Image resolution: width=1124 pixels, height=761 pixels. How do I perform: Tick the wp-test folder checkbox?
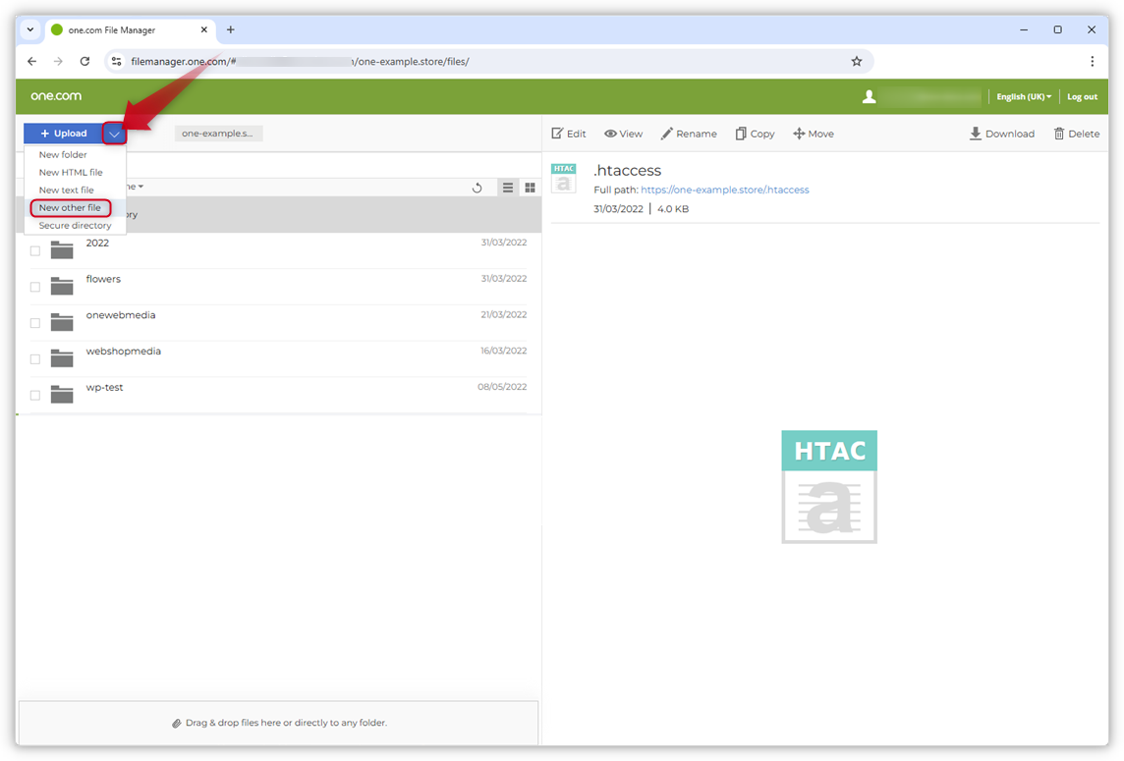point(35,396)
